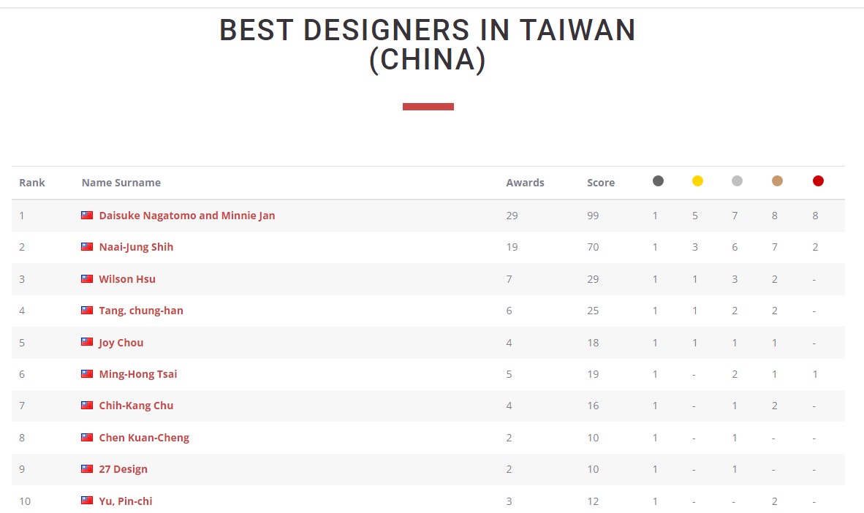Click the flag icon beside 27 Design
Image resolution: width=864 pixels, height=513 pixels.
pyautogui.click(x=87, y=469)
